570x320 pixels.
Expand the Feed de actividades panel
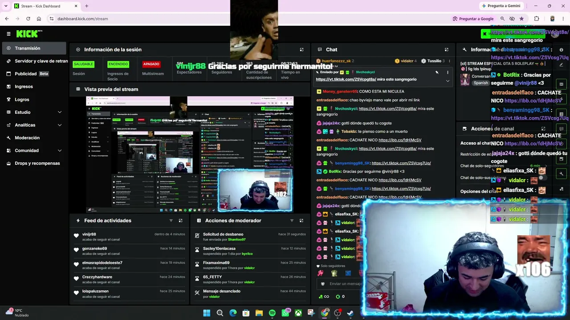pyautogui.click(x=180, y=220)
